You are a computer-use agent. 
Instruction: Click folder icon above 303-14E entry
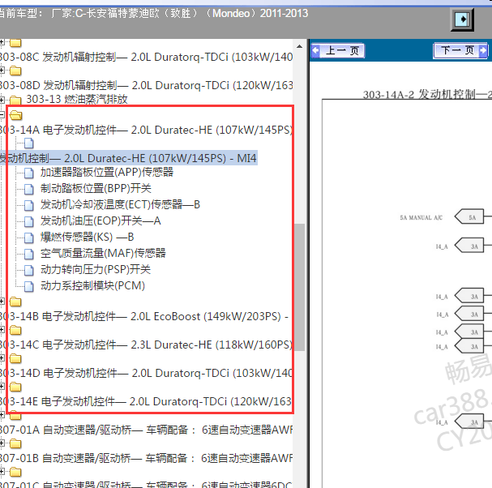point(15,387)
